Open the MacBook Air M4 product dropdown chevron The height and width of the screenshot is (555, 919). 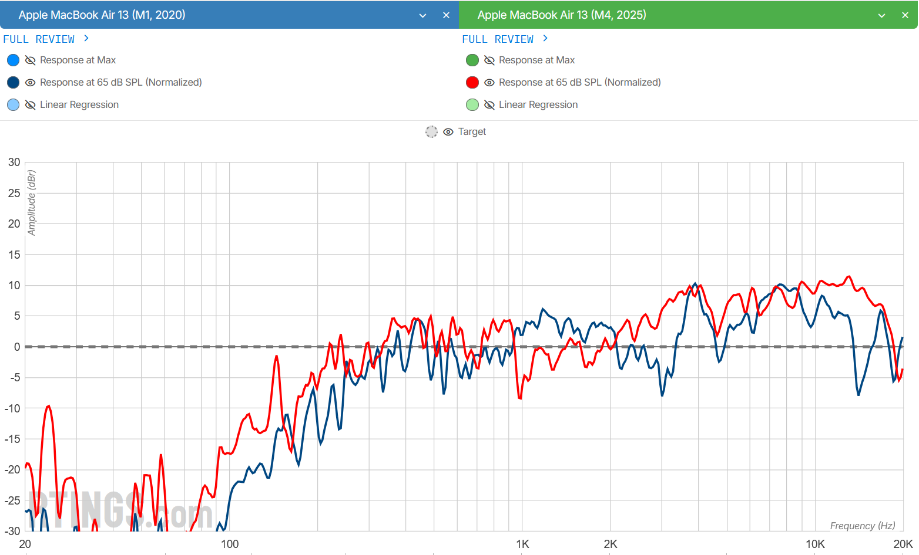pos(881,15)
